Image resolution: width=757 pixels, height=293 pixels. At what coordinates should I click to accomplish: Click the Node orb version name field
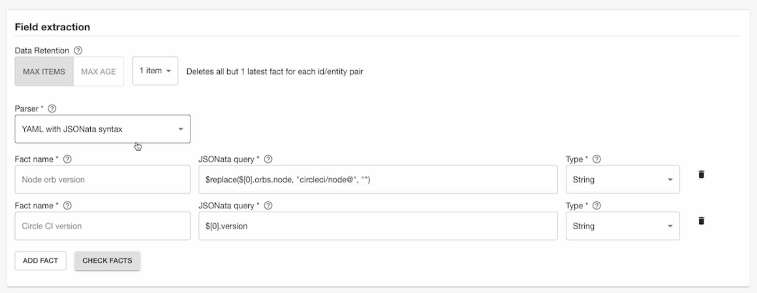[102, 180]
